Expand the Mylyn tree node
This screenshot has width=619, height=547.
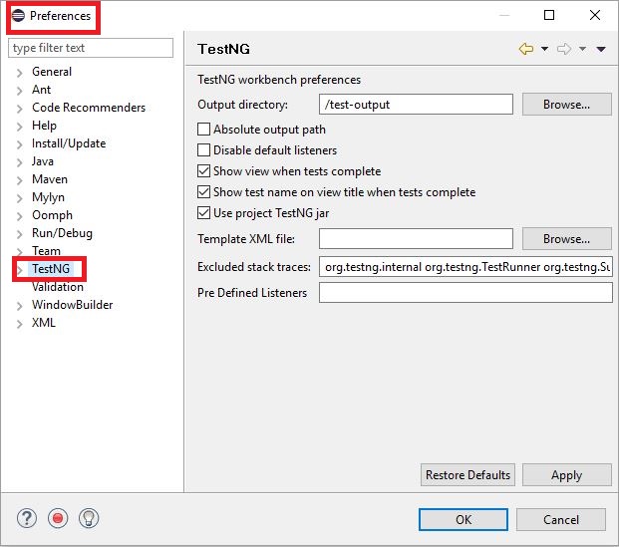click(20, 198)
